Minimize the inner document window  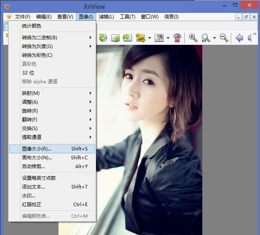[238, 17]
